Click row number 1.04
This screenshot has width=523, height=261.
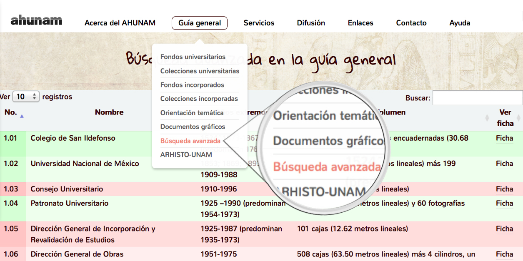click(11, 203)
